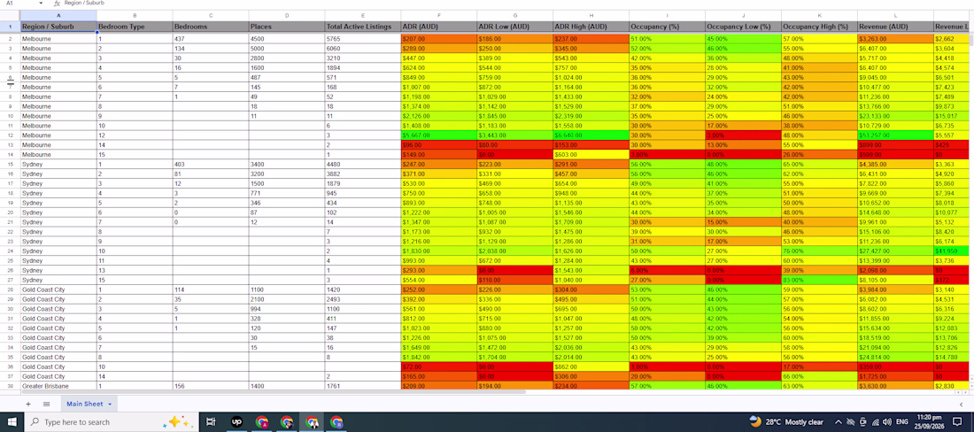974x432 pixels.
Task: Select cell with value 2493
Action: 363,299
